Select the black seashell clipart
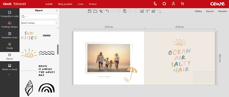This screenshot has height=97, width=229. tap(29, 88)
